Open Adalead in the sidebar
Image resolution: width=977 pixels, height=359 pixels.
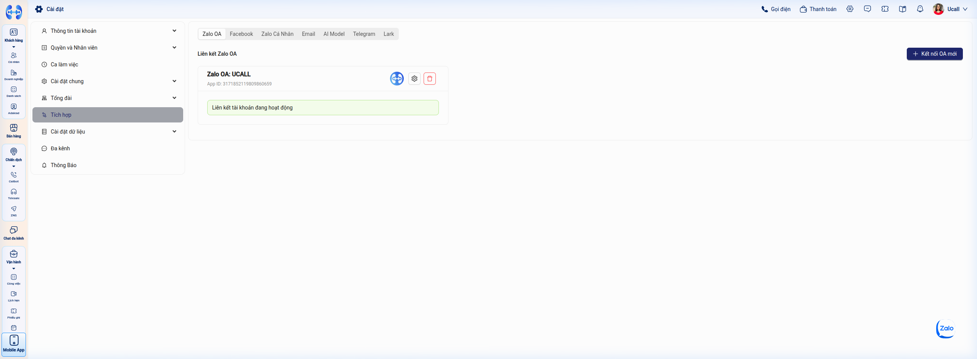[14, 109]
